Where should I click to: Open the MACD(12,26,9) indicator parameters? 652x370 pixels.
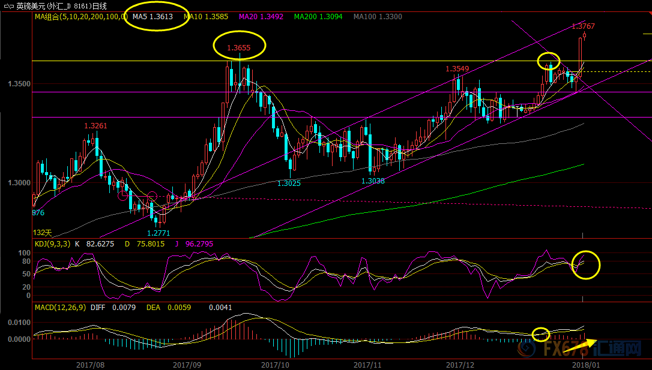(60, 308)
